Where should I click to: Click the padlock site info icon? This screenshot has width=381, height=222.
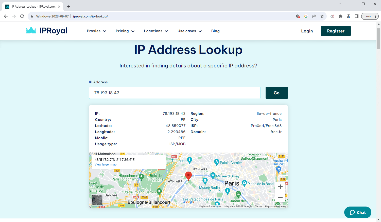coord(32,16)
